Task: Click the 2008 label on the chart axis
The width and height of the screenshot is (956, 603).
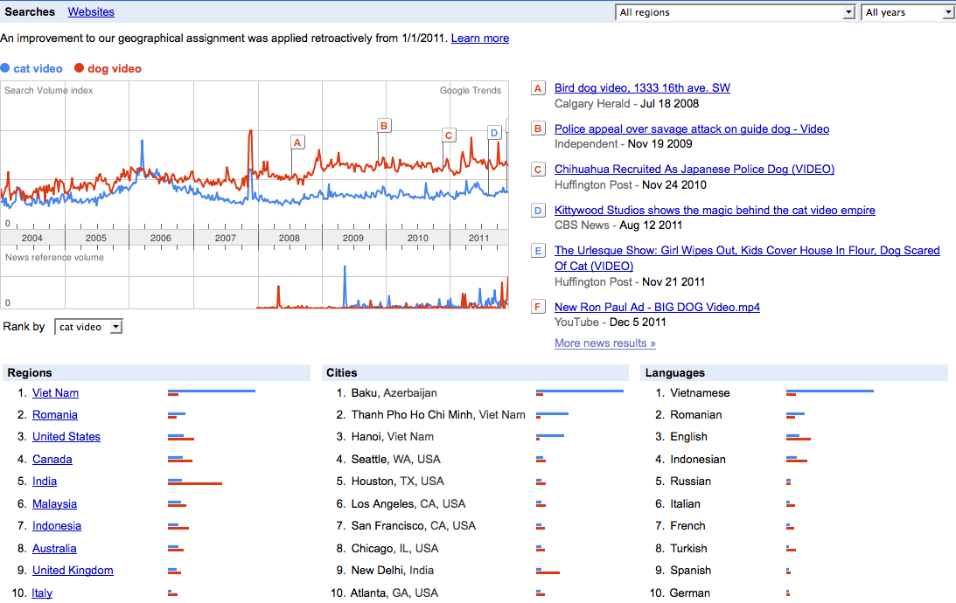Action: (289, 239)
